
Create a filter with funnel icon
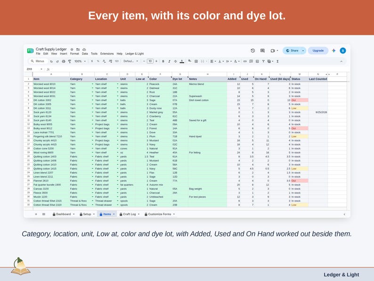263,61
